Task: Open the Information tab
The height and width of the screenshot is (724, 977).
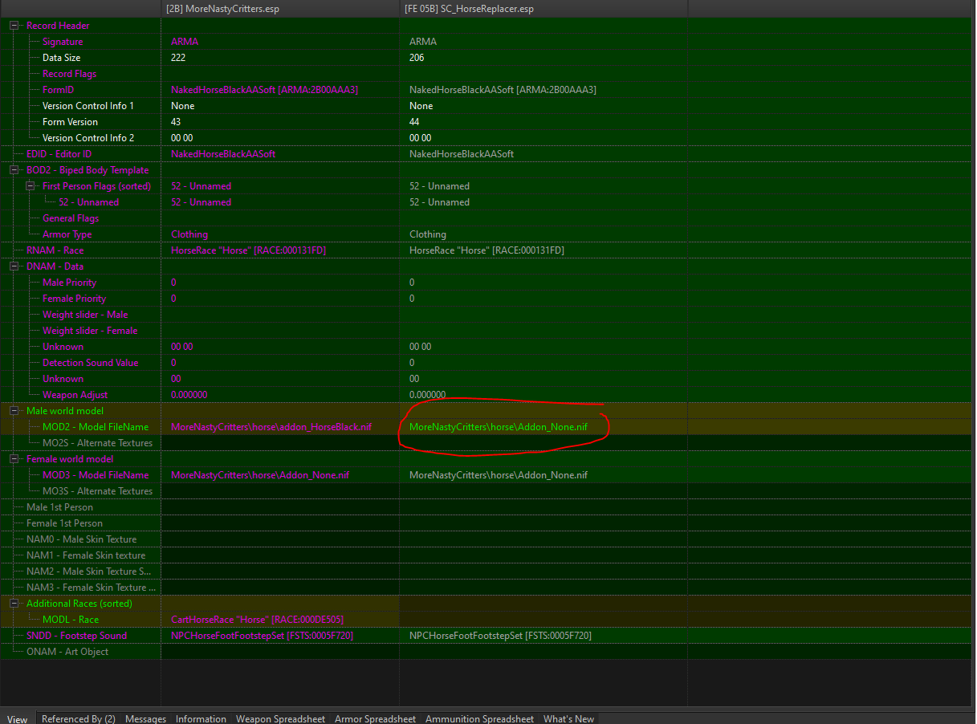Action: click(201, 718)
